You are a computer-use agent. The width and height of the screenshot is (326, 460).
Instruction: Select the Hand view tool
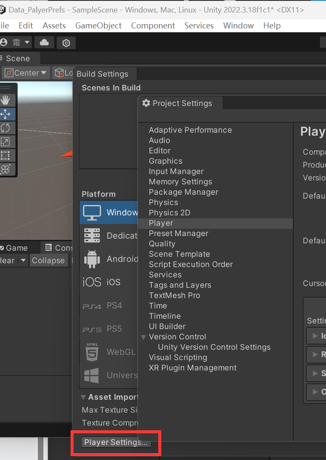tap(6, 100)
